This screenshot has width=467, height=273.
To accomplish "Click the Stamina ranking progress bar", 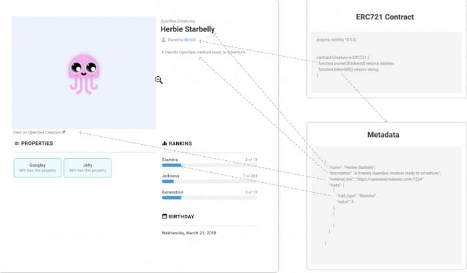I will tap(209, 165).
